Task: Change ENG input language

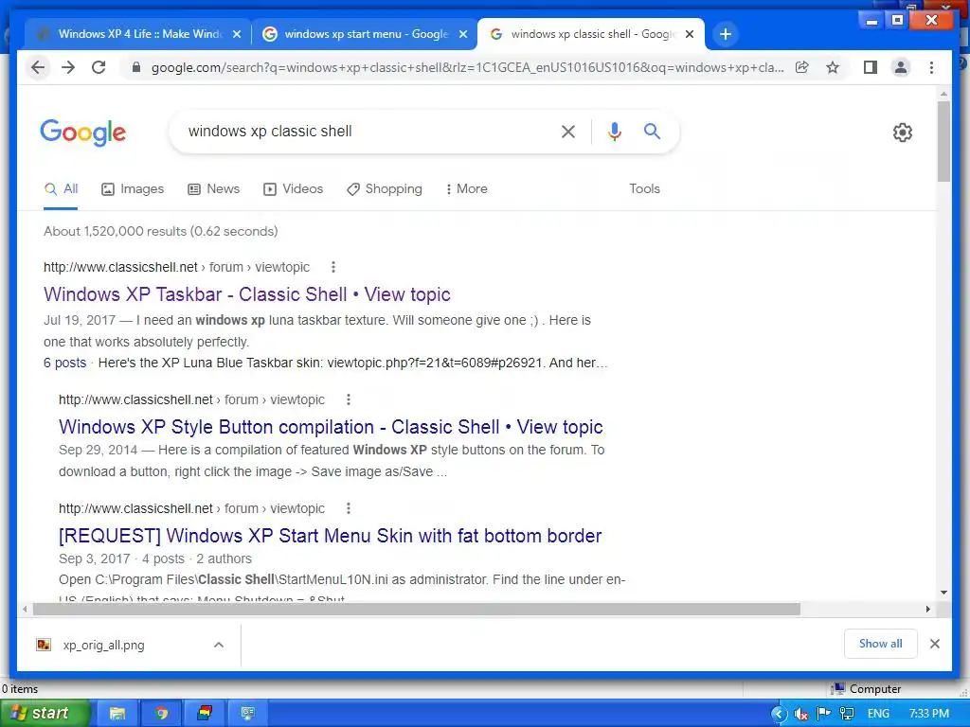Action: click(878, 714)
